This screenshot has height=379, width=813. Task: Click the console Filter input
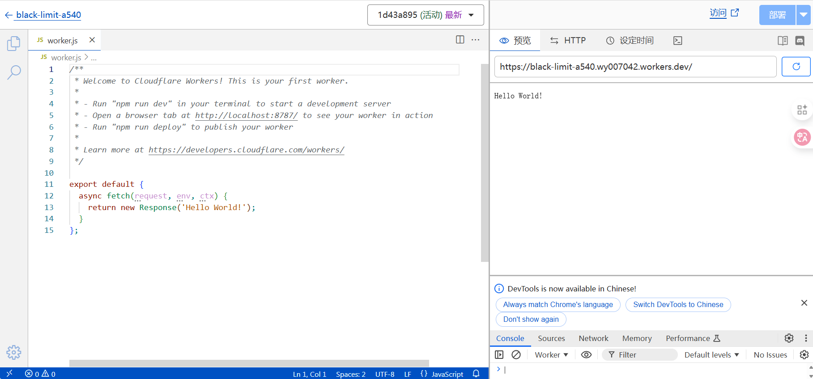[x=640, y=355]
